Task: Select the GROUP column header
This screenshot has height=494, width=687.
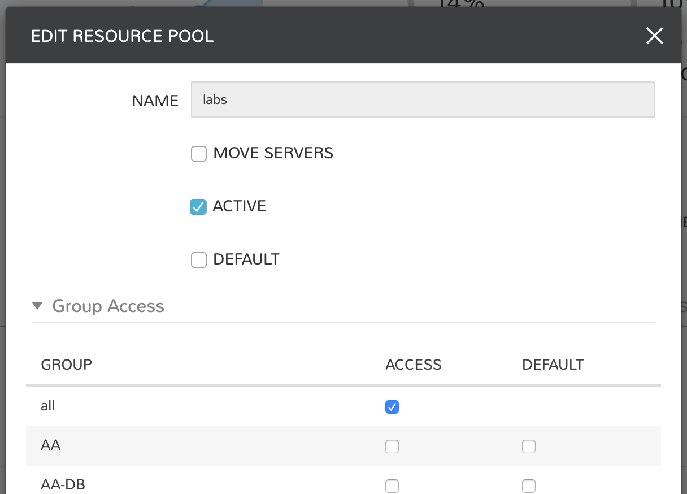Action: pos(66,365)
